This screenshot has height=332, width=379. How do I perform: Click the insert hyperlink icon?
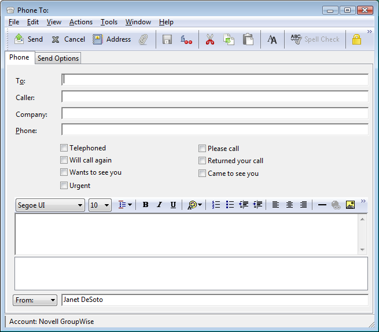click(x=336, y=205)
